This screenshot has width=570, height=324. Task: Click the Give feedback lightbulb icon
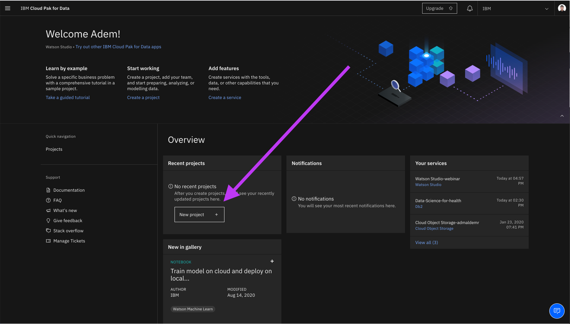[x=48, y=221]
